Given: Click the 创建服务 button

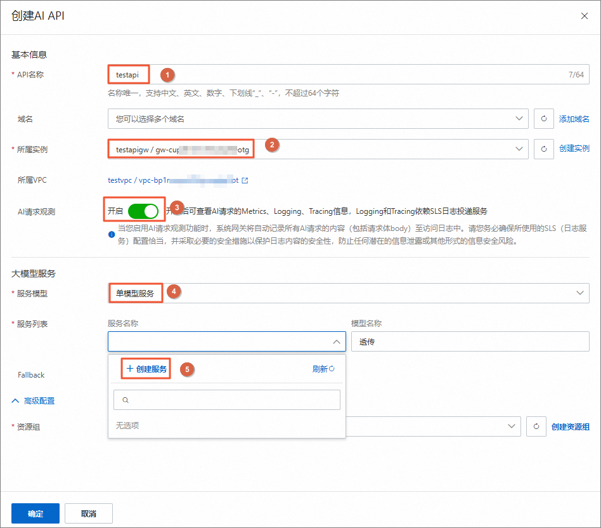Looking at the screenshot, I should (x=146, y=369).
